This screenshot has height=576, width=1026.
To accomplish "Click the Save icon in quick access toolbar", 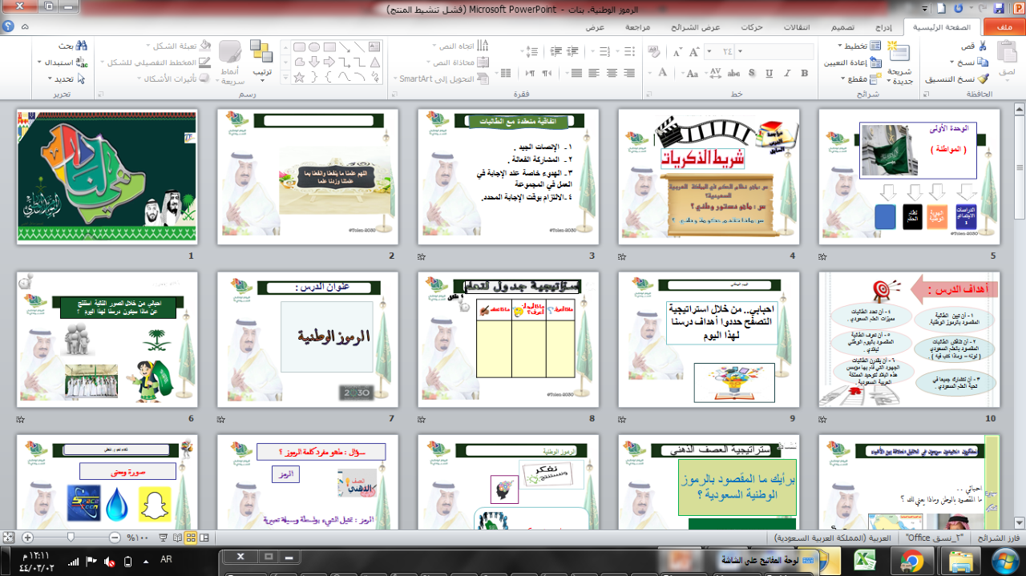I will tap(999, 9).
